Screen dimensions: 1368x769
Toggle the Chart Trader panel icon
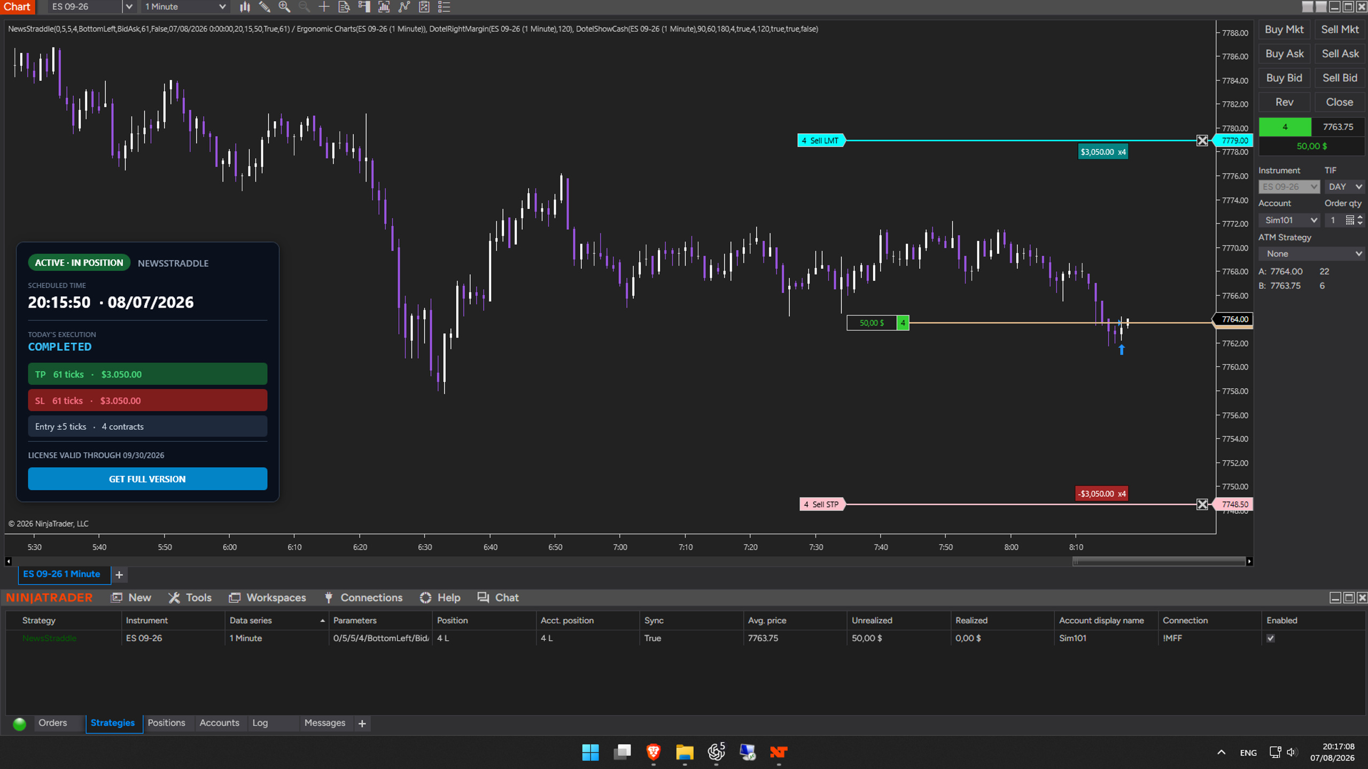[x=364, y=7]
